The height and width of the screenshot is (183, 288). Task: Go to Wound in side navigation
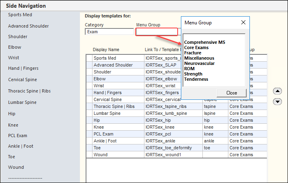(16, 168)
